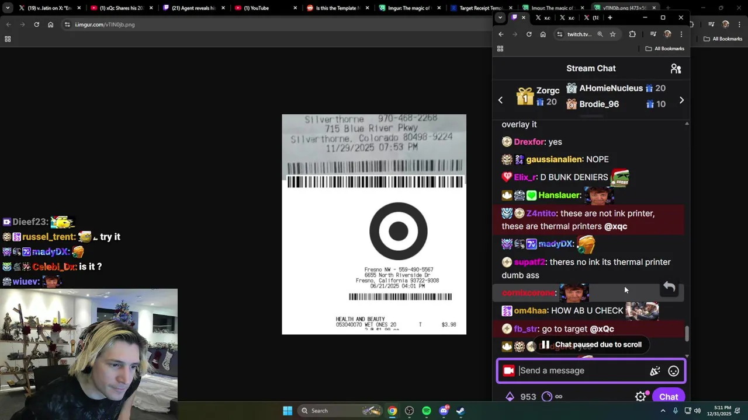Go back in the Twitch browser window
Screen dimensions: 748x420
pos(501,34)
